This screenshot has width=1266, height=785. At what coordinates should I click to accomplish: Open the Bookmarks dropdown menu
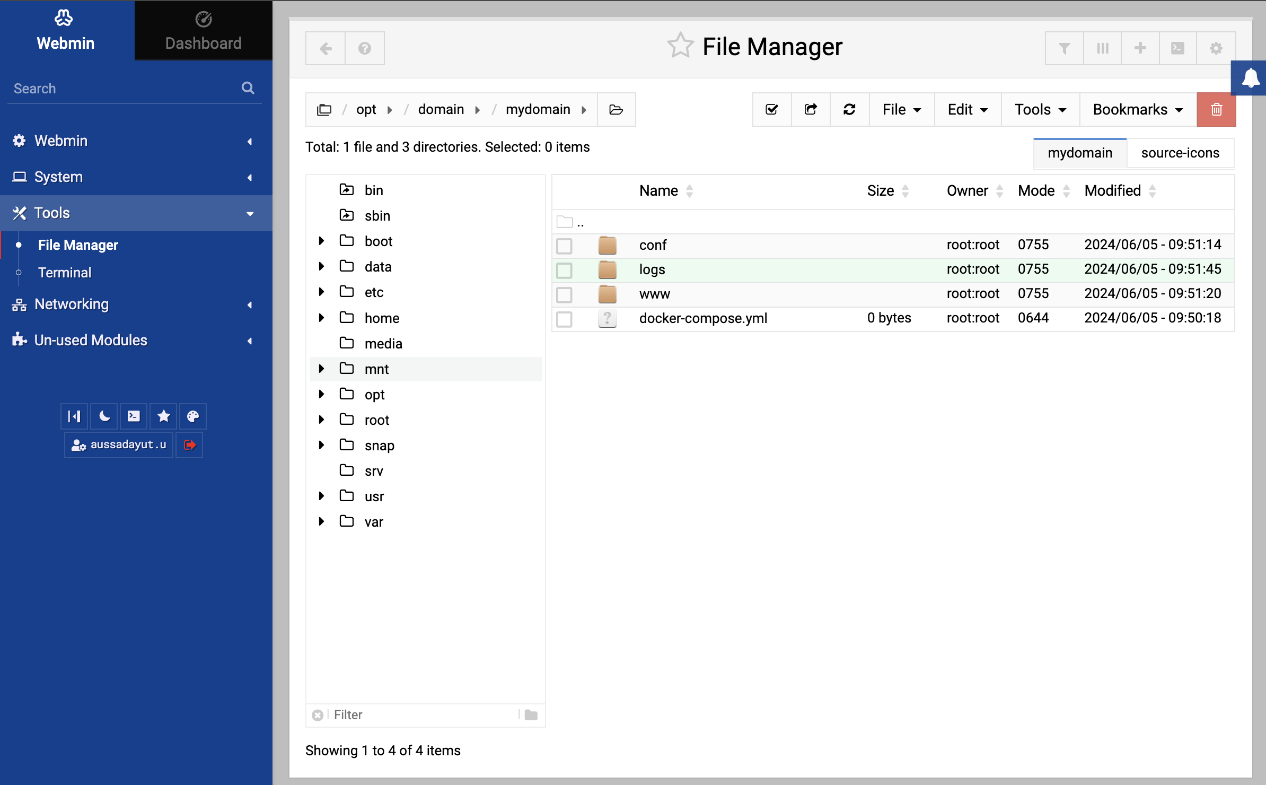coord(1138,109)
